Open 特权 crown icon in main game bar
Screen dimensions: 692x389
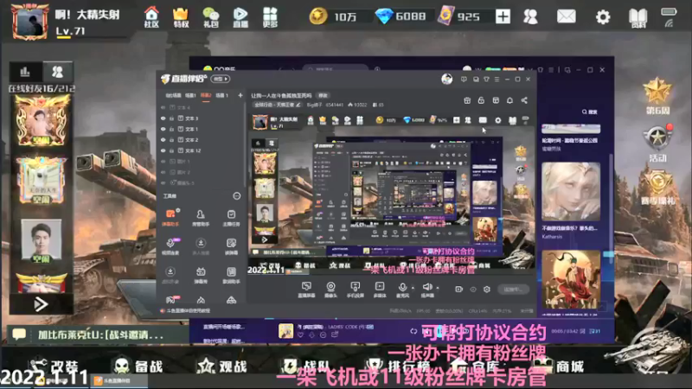pos(181,17)
